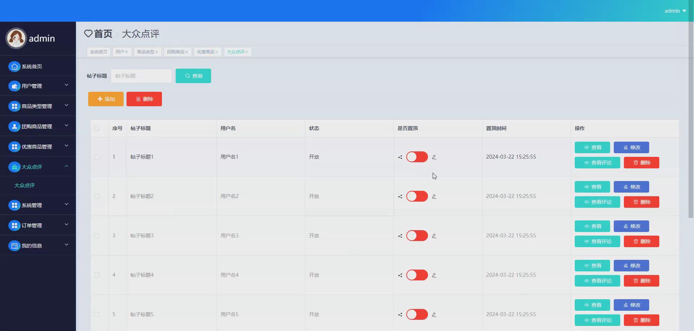
Task: Expand the 系统管理 menu chevron
Action: [x=67, y=204]
